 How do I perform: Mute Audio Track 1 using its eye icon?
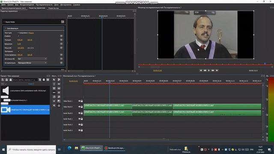[79, 119]
